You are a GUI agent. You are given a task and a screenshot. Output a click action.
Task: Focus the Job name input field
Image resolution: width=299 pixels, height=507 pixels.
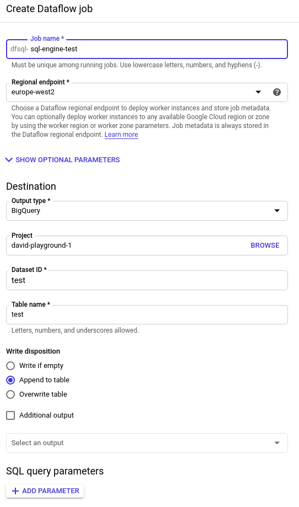(x=147, y=49)
